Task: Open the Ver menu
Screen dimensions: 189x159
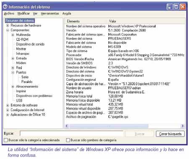Action: 35,13
